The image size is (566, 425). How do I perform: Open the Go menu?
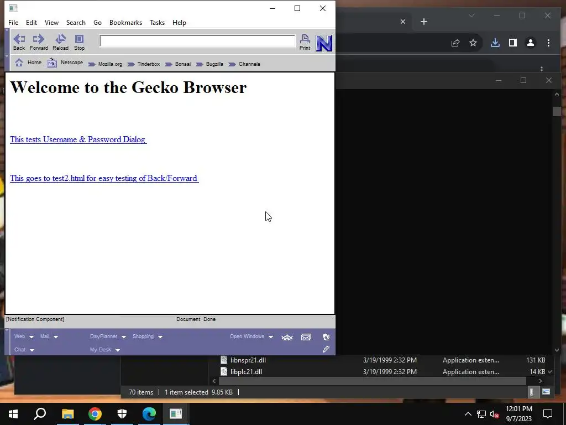click(97, 22)
